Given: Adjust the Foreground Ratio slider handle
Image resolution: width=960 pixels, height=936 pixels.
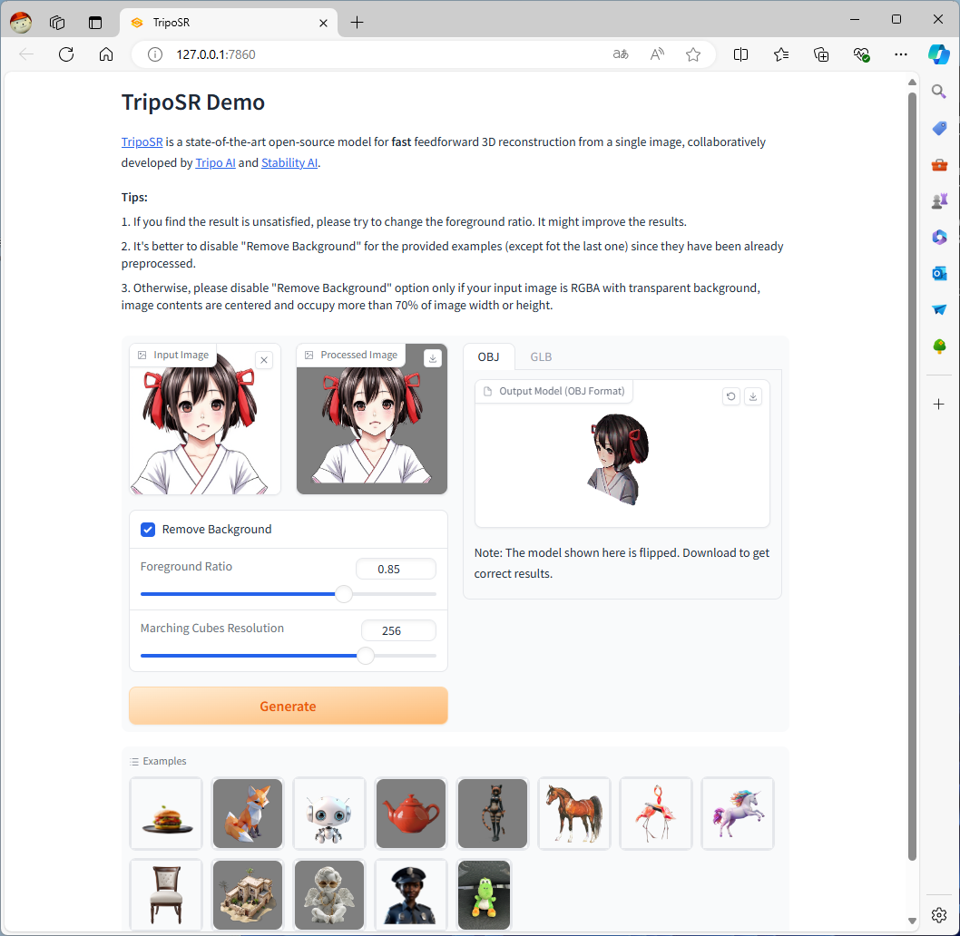Looking at the screenshot, I should 344,594.
